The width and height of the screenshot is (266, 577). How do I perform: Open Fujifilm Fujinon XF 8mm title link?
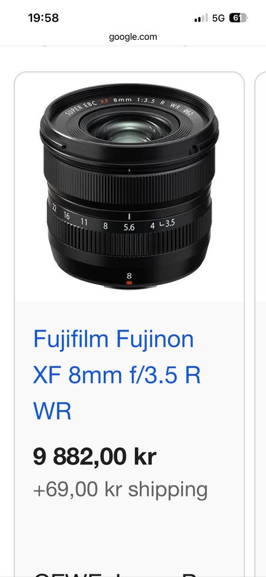(x=117, y=375)
